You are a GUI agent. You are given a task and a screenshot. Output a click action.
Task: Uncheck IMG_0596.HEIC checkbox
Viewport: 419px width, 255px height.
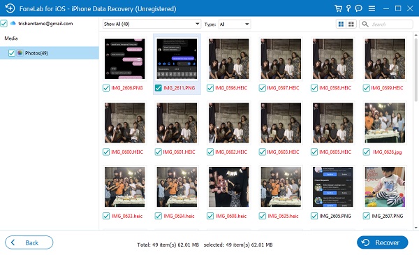pyautogui.click(x=210, y=88)
